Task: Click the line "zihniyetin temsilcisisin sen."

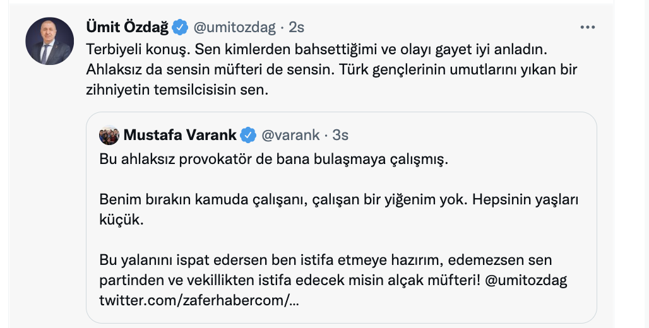Action: coord(177,89)
